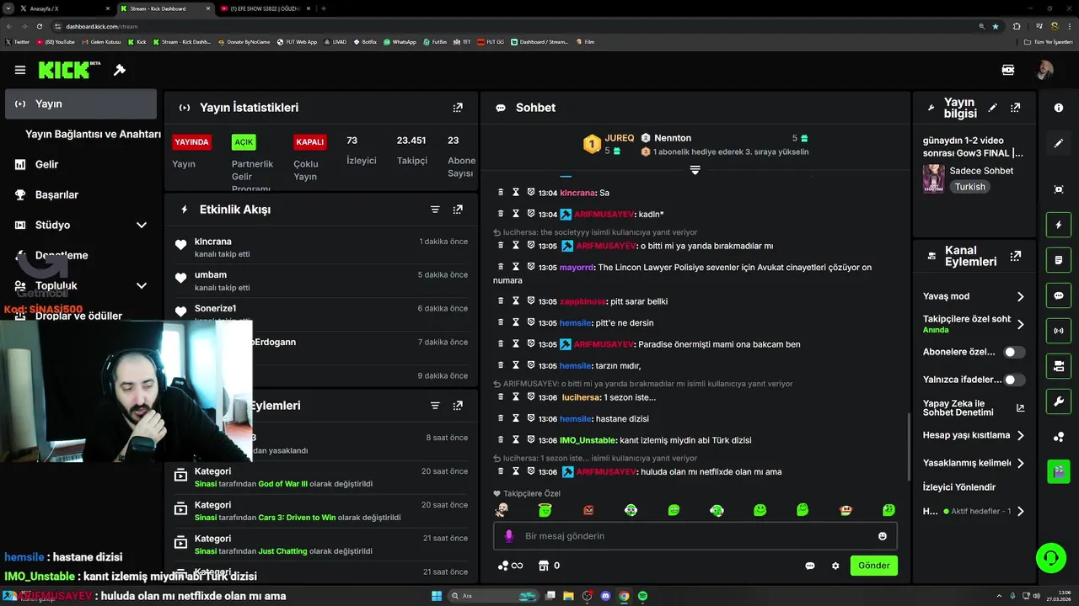
Task: Click İzleyici Yönlendir
Action: pos(959,486)
